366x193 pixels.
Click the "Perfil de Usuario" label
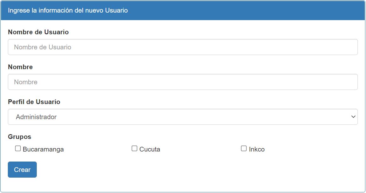(x=34, y=102)
